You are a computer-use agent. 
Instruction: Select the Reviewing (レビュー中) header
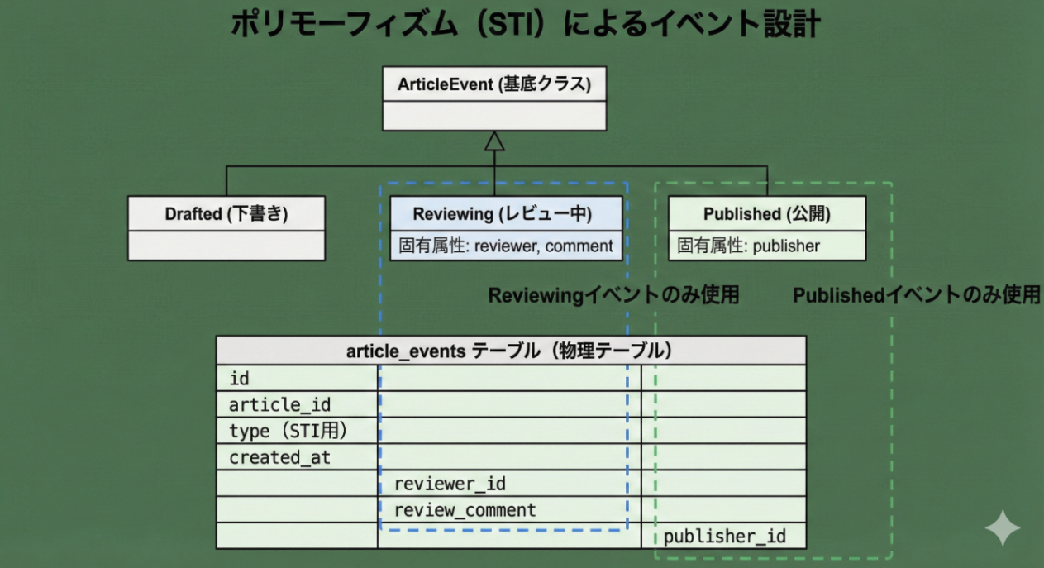pos(505,213)
